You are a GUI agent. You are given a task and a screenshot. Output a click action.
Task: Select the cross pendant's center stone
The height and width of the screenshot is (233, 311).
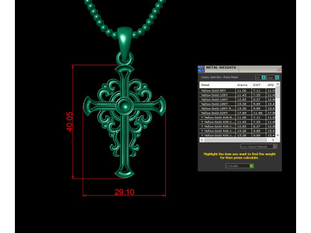[x=124, y=105]
